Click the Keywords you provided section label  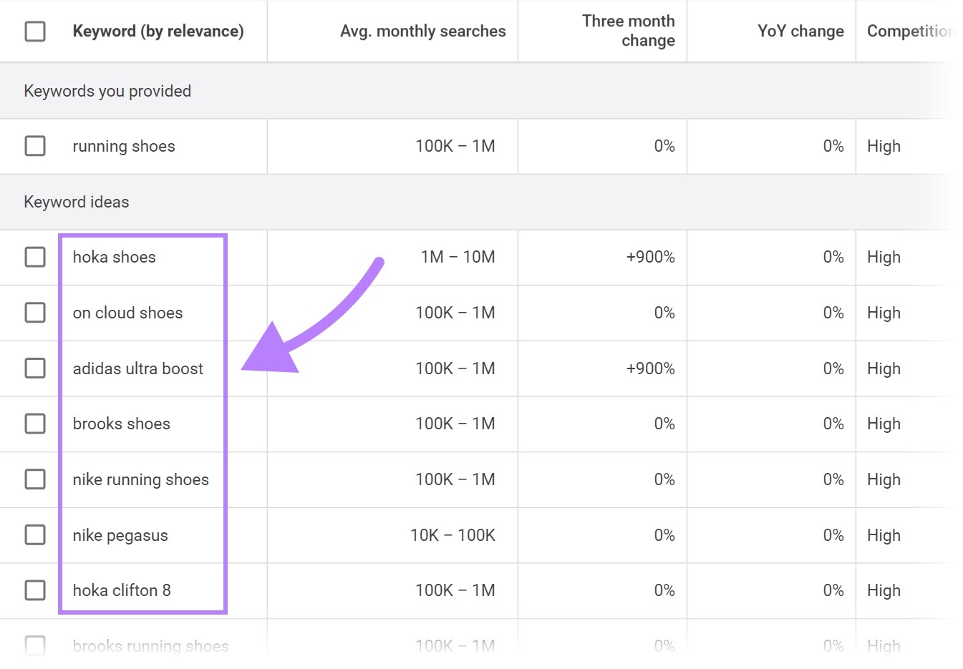point(107,91)
